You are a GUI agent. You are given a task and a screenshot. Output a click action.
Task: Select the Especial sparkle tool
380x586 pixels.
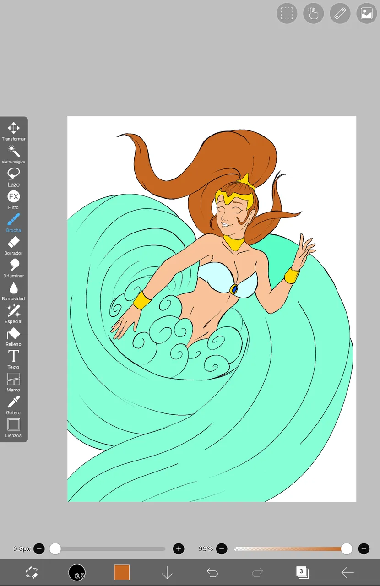[13, 315]
